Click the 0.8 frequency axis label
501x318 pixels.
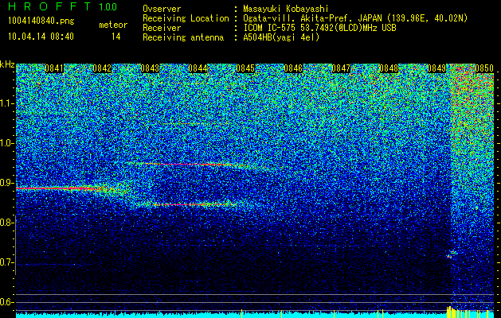click(x=6, y=223)
